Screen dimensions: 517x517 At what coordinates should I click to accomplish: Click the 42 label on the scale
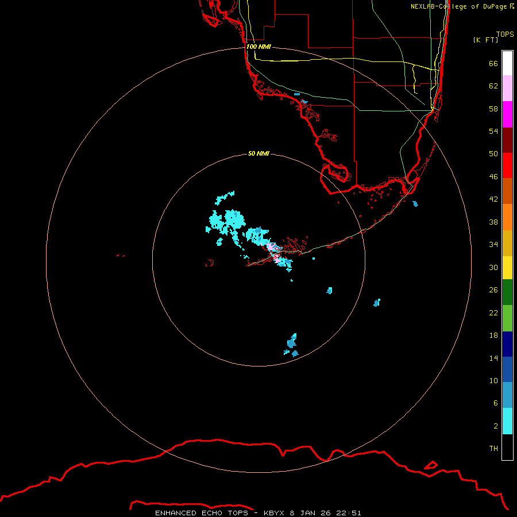[x=493, y=199]
